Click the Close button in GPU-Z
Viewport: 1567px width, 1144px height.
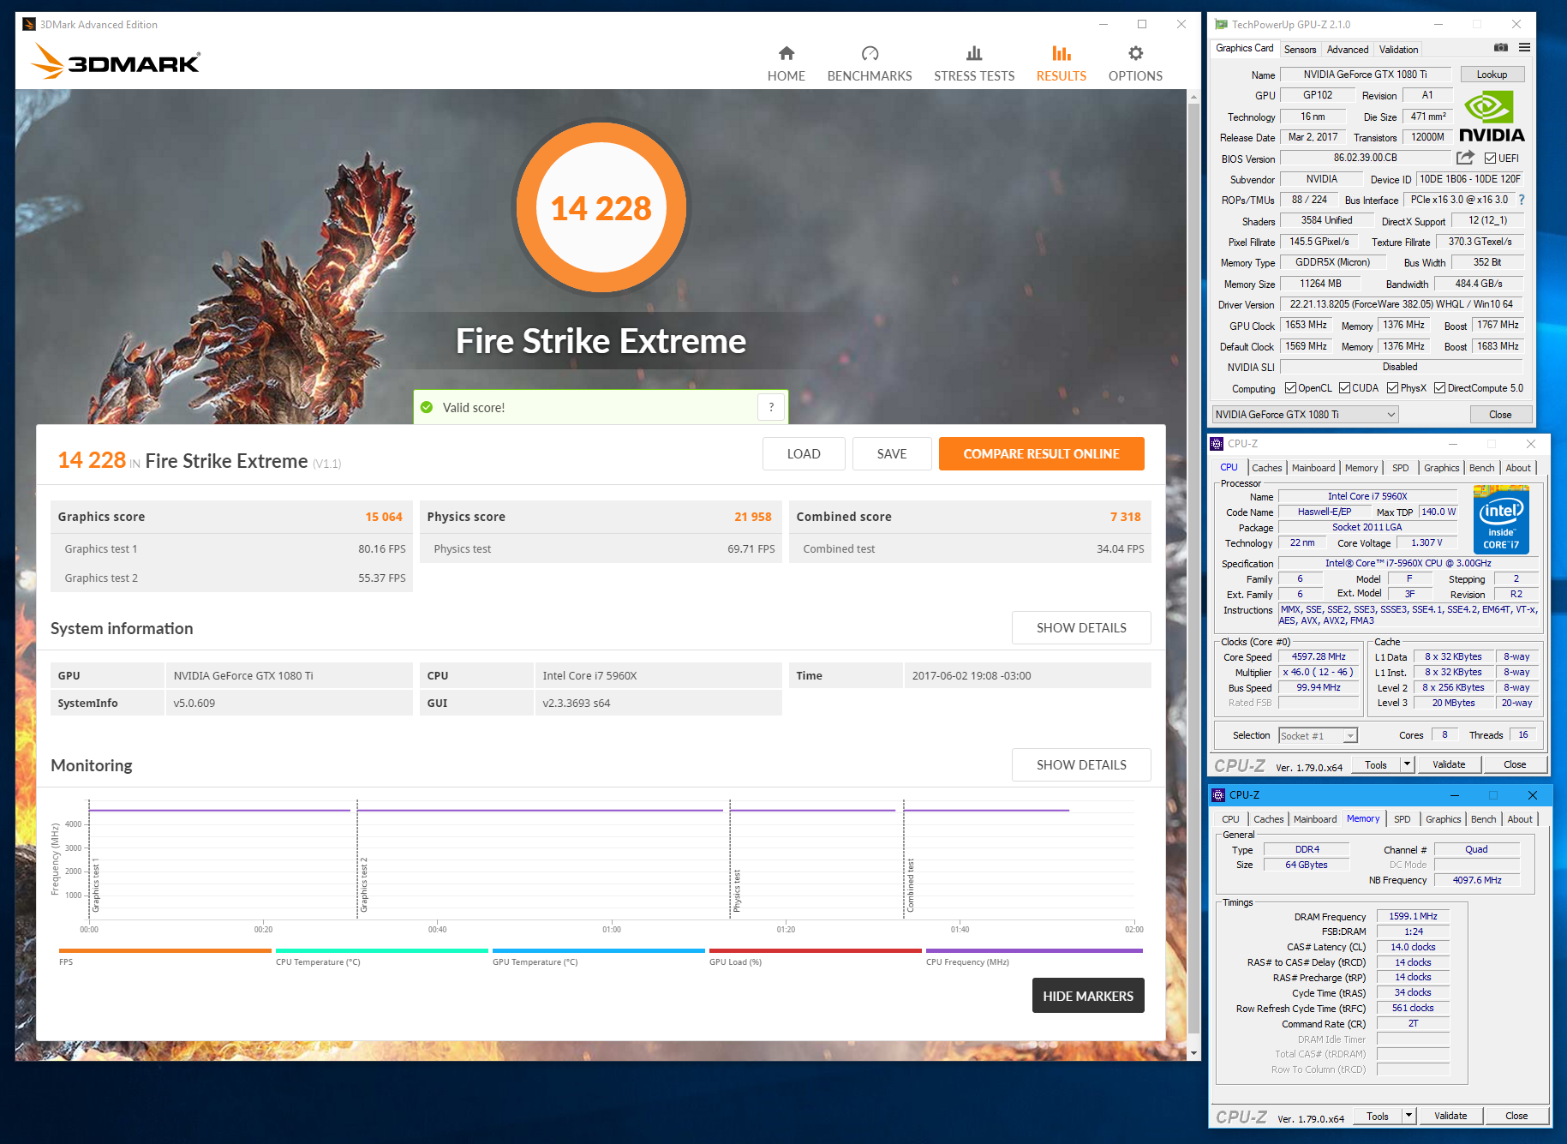click(x=1500, y=415)
